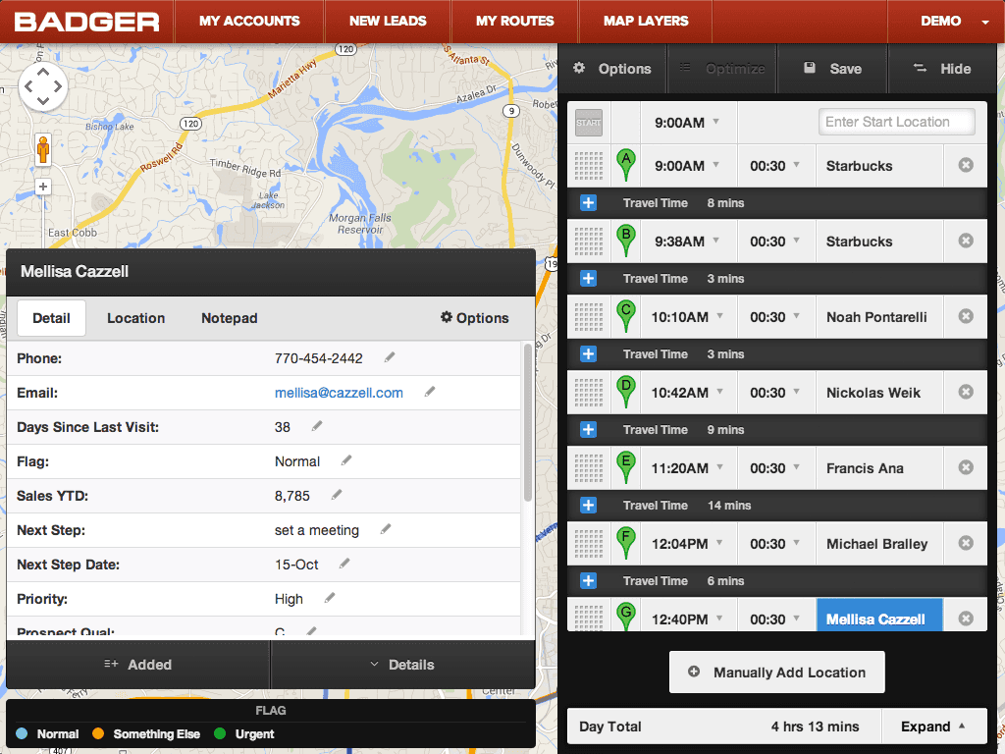Image resolution: width=1005 pixels, height=754 pixels.
Task: Open route Options button
Action: click(612, 69)
